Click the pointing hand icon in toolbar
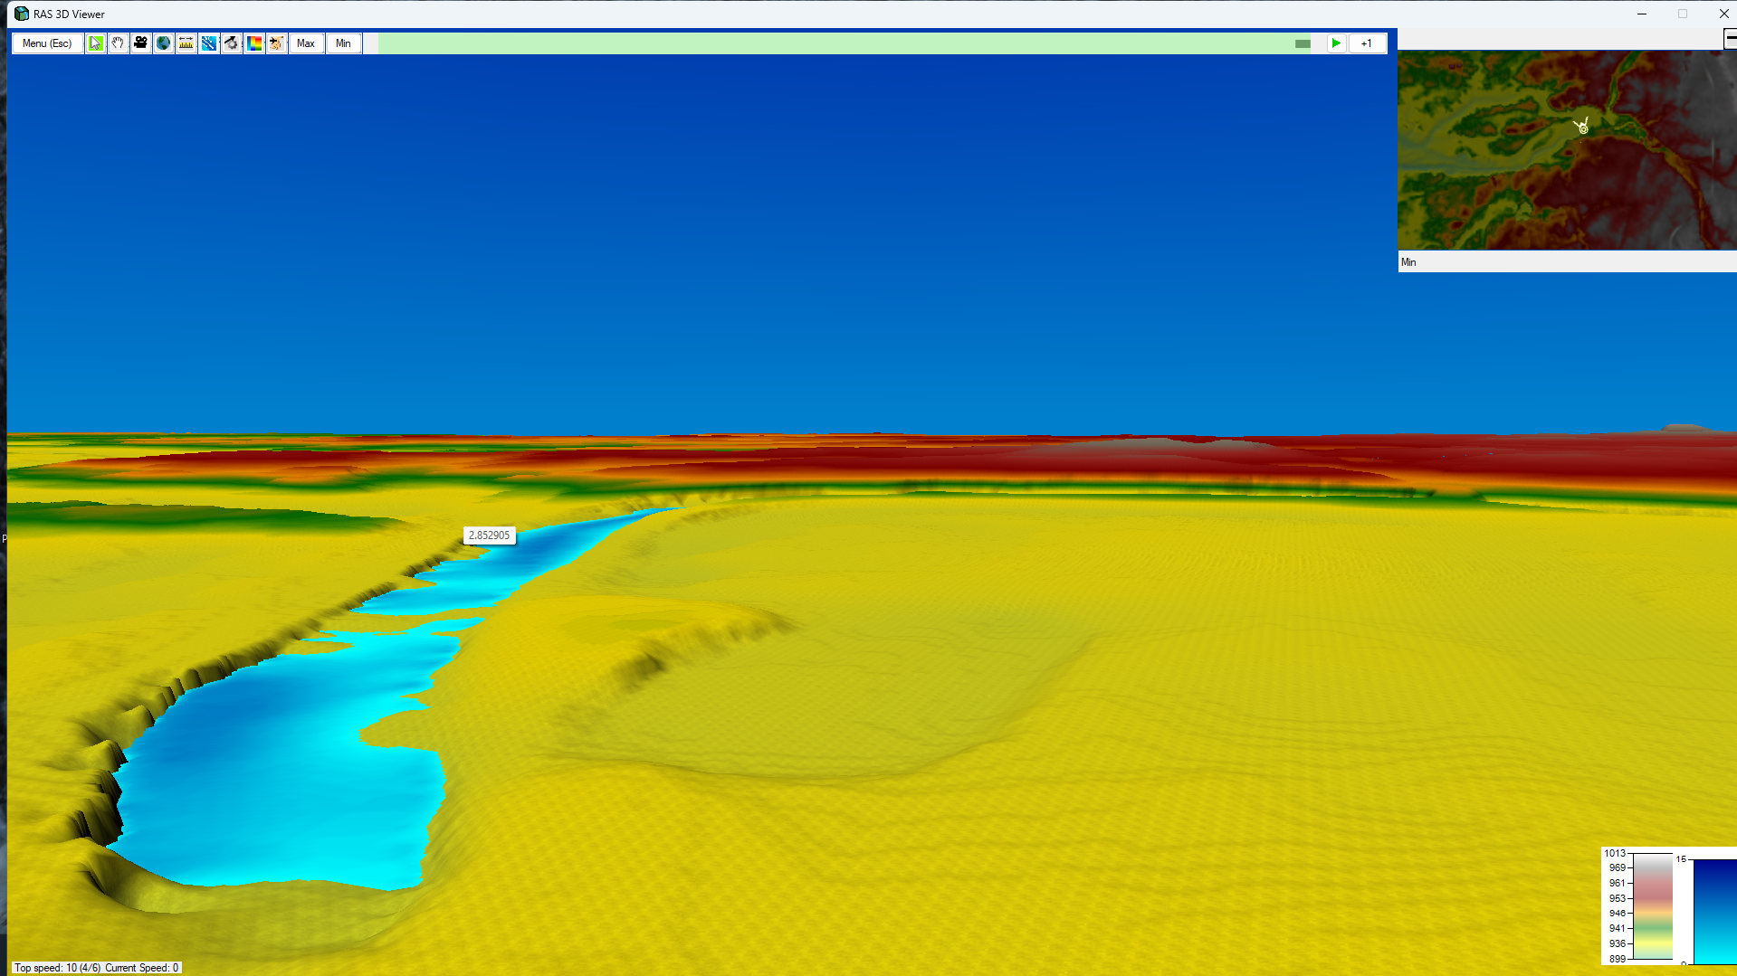The image size is (1737, 976). [x=276, y=43]
